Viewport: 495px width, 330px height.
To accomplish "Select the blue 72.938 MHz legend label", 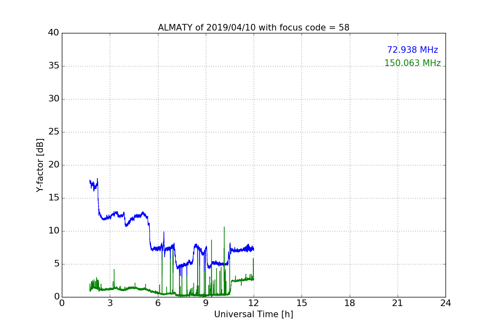I will 412,50.
